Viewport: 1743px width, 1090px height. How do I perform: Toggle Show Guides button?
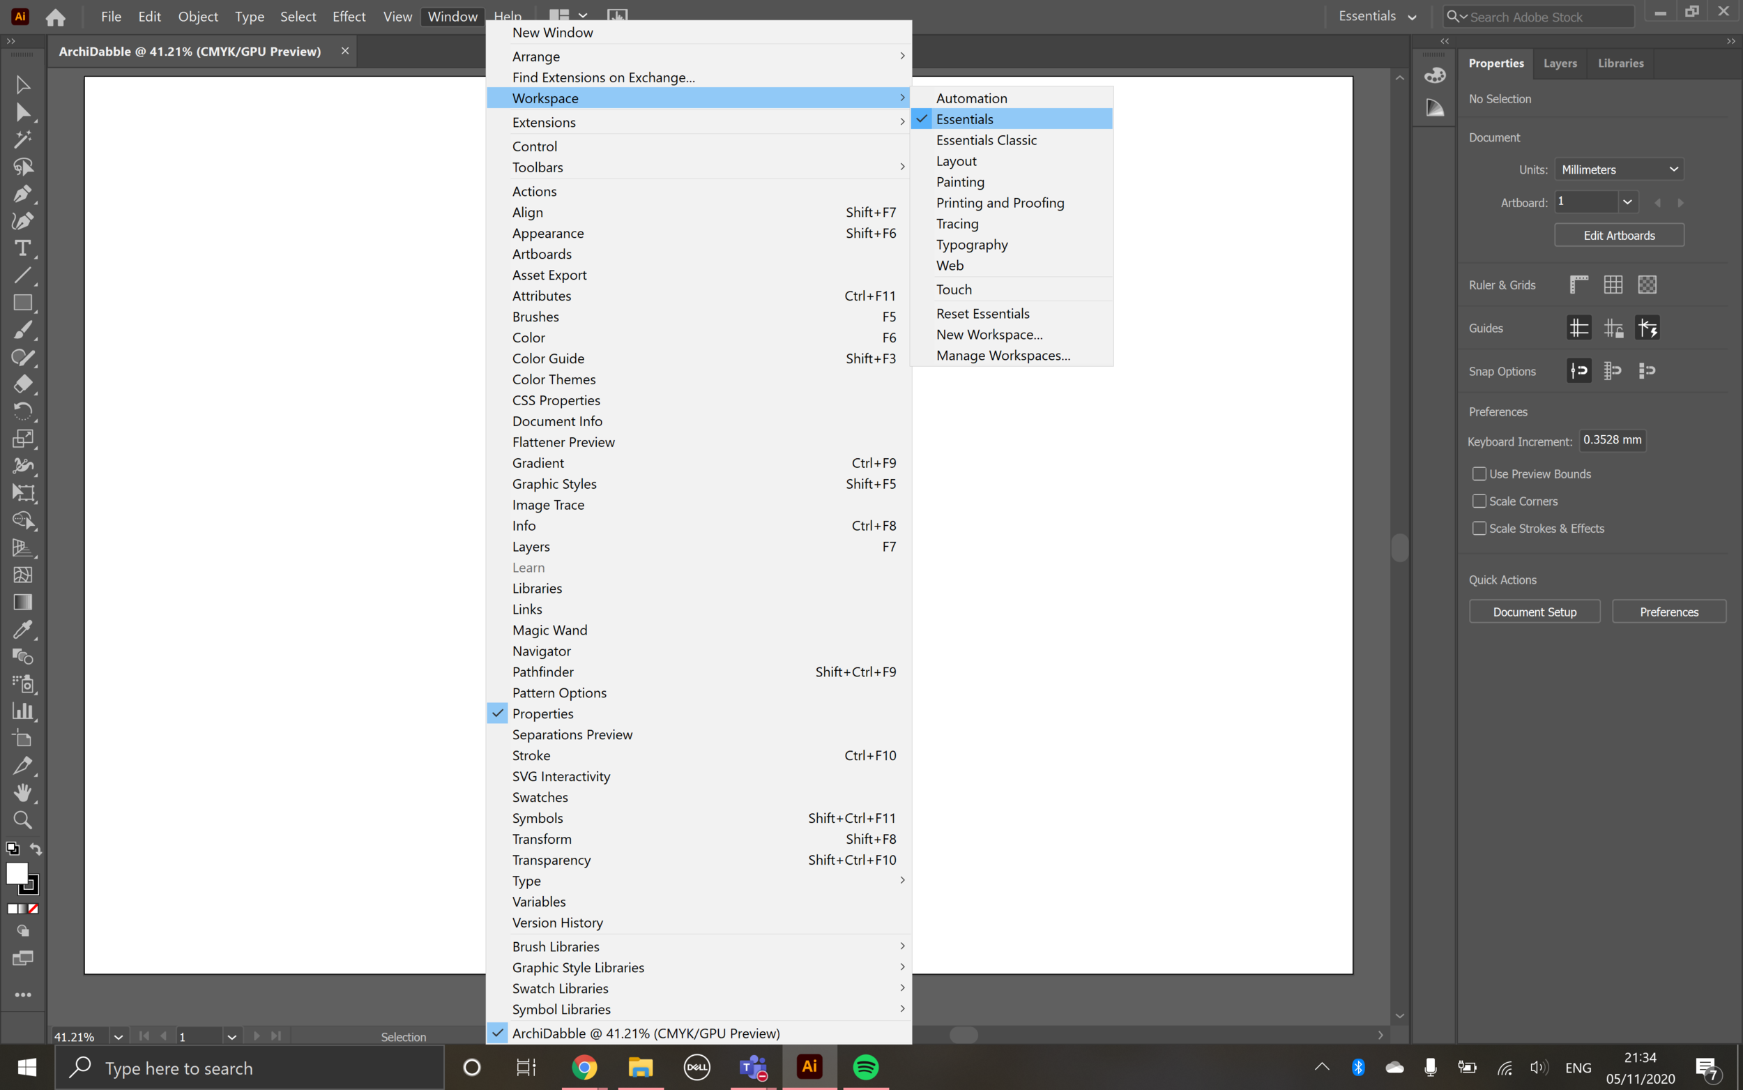(1578, 328)
